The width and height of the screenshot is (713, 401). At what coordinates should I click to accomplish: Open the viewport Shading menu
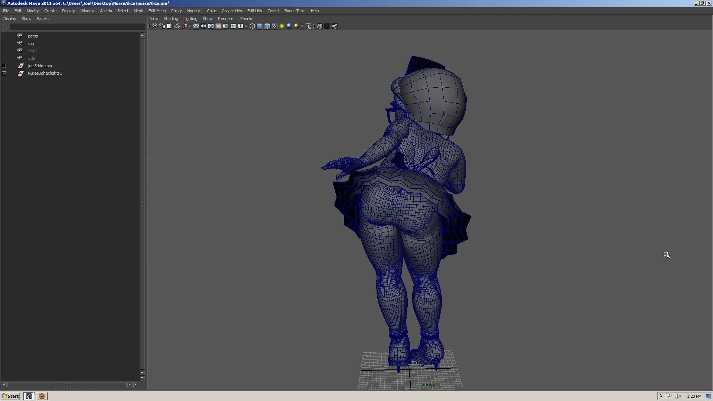coord(171,19)
